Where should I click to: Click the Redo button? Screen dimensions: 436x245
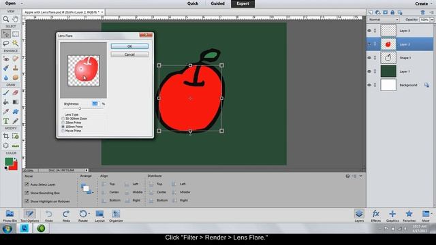tap(66, 216)
